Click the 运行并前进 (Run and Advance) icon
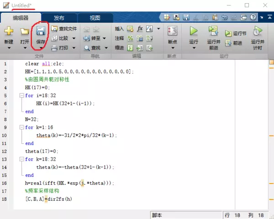The width and height of the screenshot is (274, 219). pos(214,31)
